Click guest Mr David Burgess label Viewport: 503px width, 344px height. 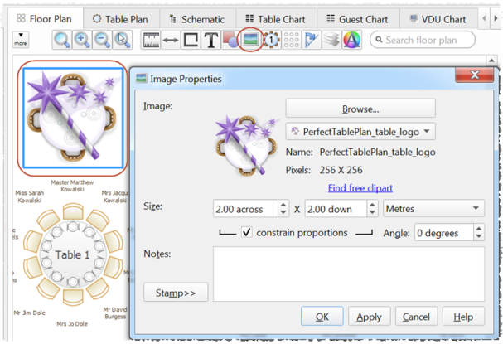[115, 313]
